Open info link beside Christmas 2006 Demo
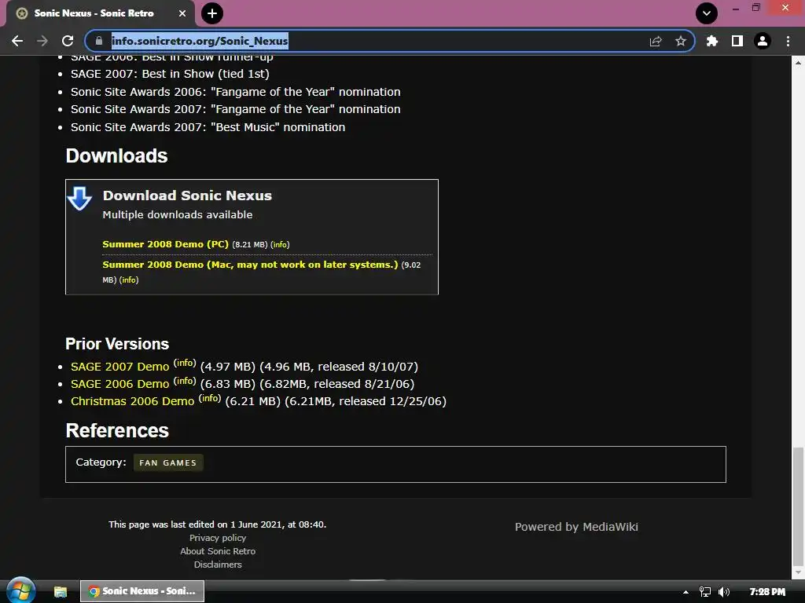This screenshot has width=805, height=603. 209,398
